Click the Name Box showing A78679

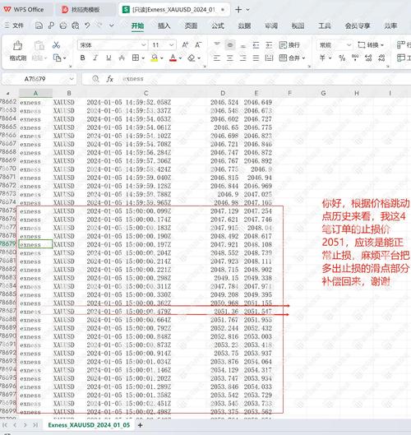(x=35, y=79)
